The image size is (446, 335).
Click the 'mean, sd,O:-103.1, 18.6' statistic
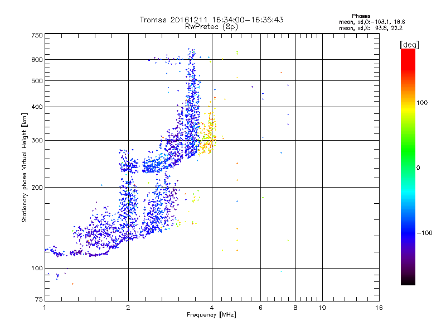[x=372, y=22]
